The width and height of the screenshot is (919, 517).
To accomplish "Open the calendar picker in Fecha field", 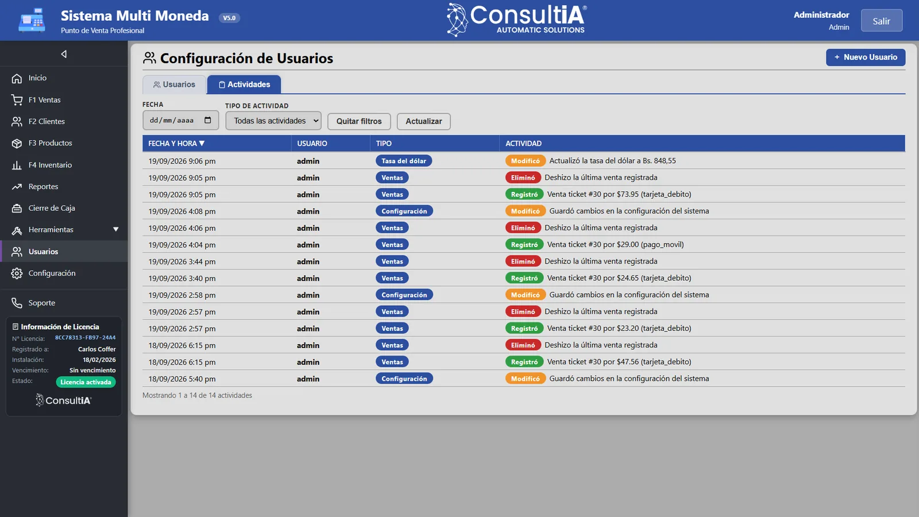I will click(x=208, y=120).
